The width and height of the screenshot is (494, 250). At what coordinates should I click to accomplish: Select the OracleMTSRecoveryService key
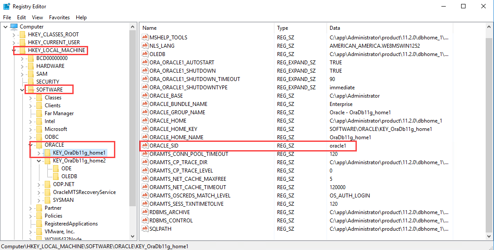tap(84, 192)
